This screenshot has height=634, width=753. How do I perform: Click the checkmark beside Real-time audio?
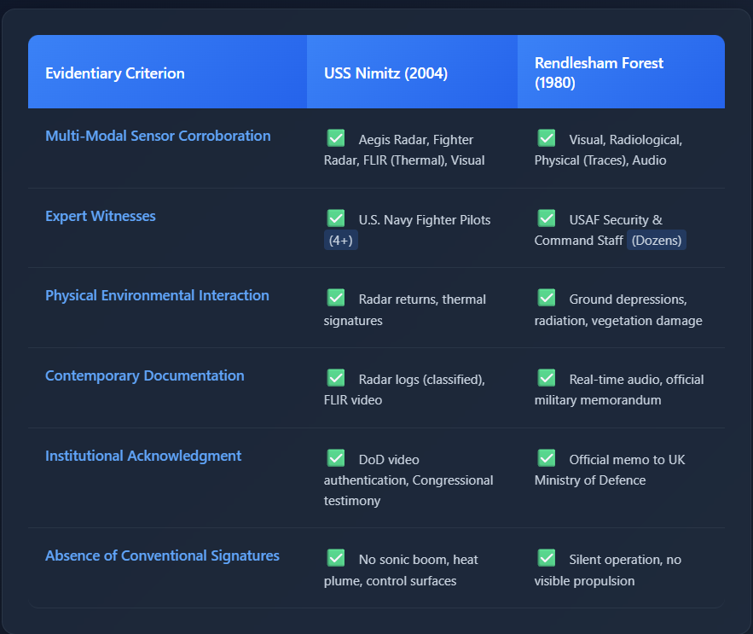click(547, 378)
